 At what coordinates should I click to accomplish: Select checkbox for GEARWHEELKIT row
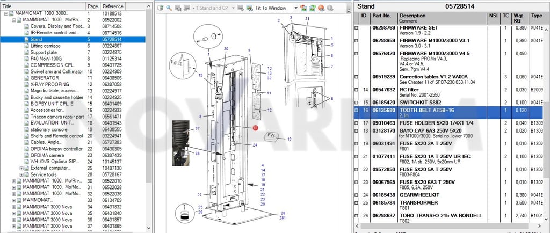[x=357, y=195]
